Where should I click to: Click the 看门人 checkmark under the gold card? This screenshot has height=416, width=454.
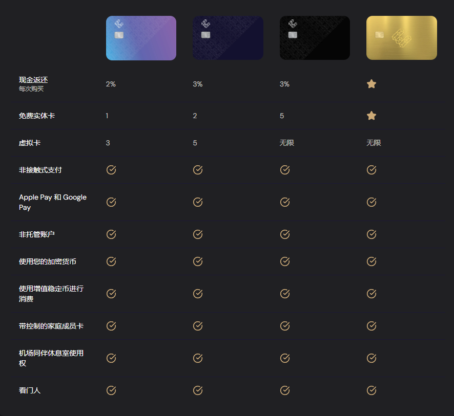coord(372,390)
